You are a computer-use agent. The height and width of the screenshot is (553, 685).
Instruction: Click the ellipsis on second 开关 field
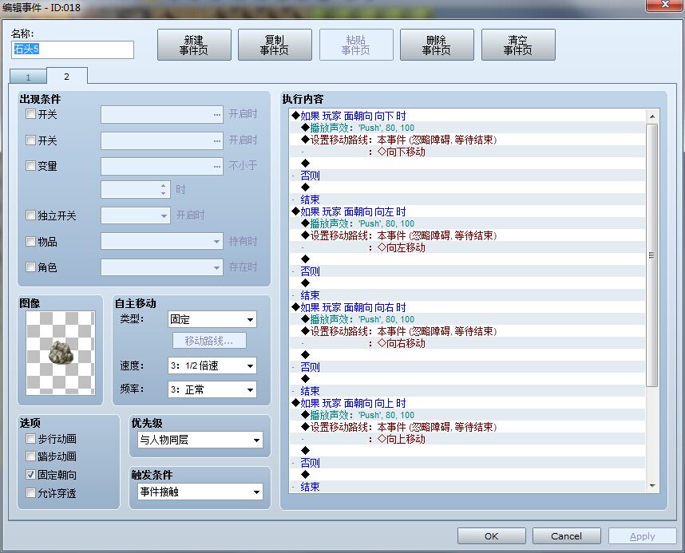217,140
